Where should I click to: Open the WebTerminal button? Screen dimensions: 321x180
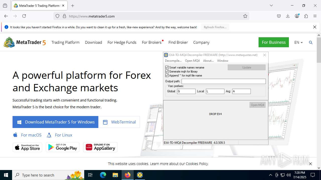119,122
